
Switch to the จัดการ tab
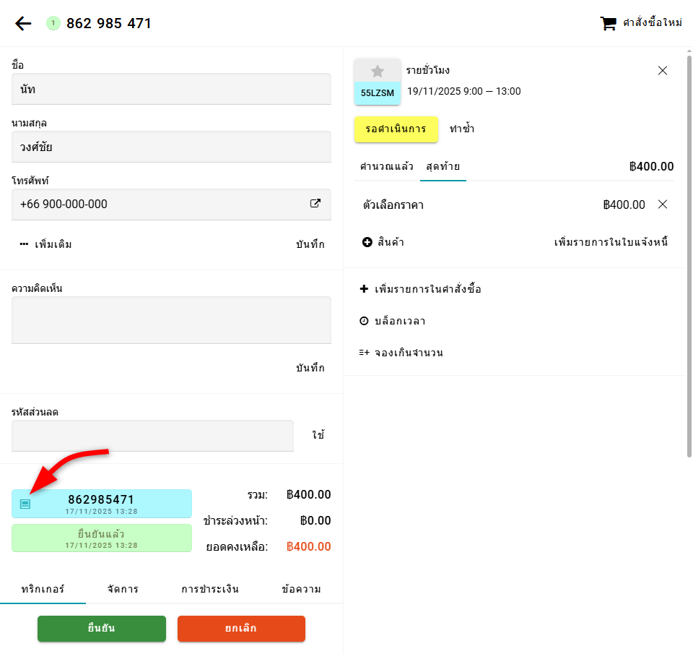click(x=123, y=589)
